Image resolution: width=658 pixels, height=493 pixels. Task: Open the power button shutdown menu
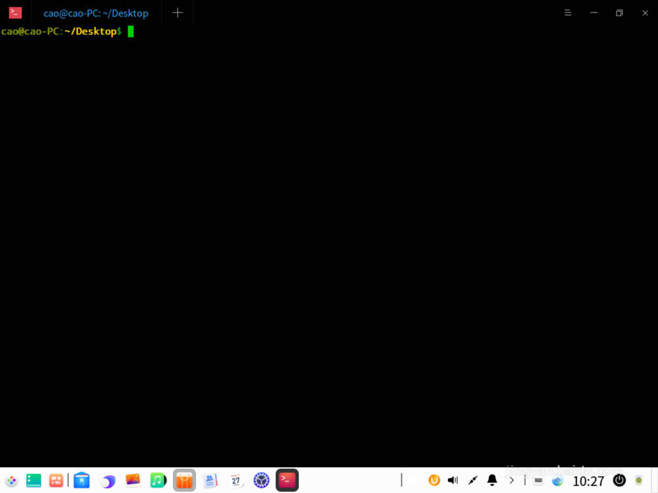[x=619, y=481]
